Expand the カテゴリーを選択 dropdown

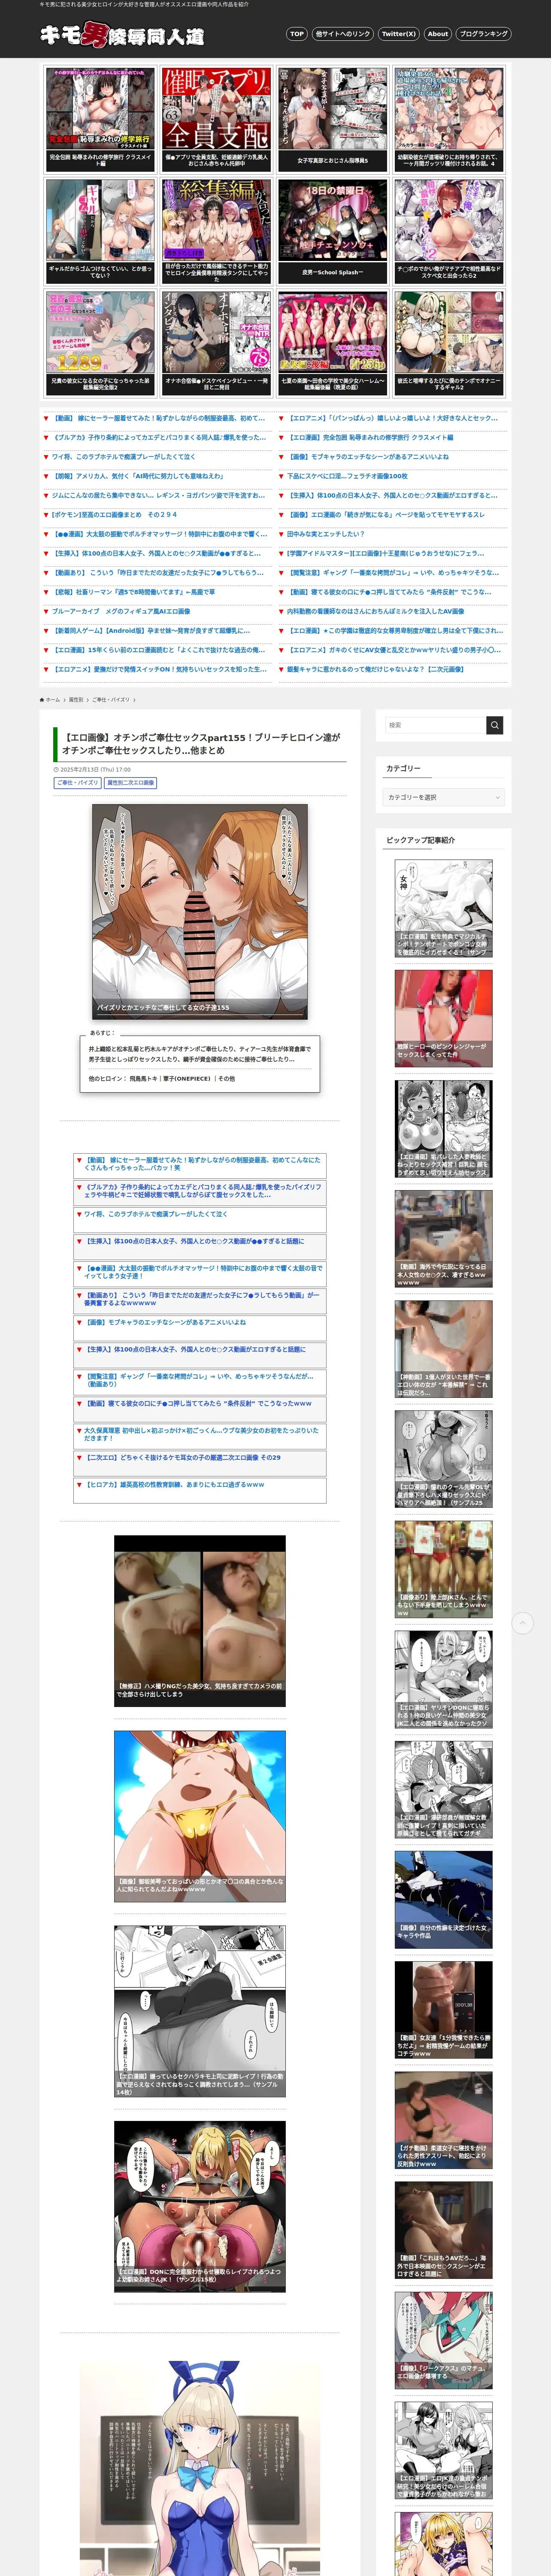(x=445, y=797)
